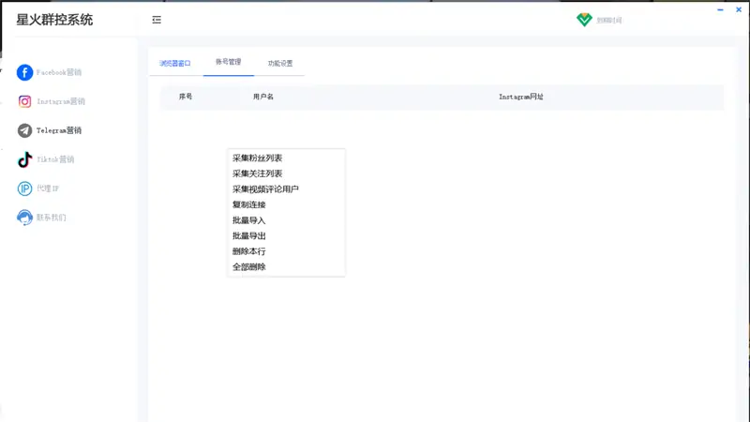Click the green VIP diamond icon
The width and height of the screenshot is (750, 422).
tap(584, 20)
